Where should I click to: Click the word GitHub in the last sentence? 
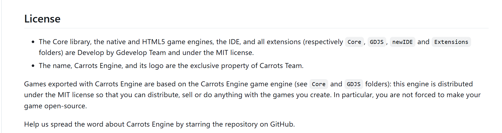pos(282,124)
